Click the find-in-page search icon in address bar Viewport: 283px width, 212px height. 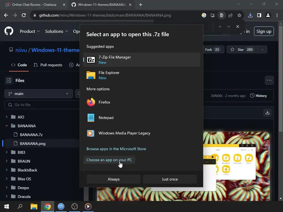pyautogui.click(x=222, y=15)
